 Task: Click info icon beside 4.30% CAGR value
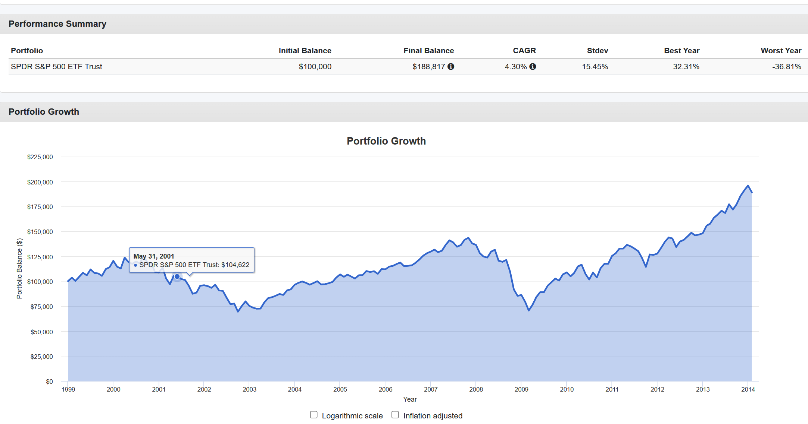coord(533,67)
